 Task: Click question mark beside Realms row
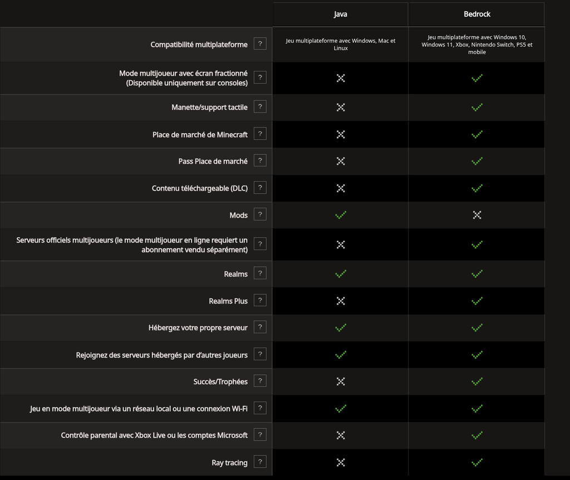point(260,273)
